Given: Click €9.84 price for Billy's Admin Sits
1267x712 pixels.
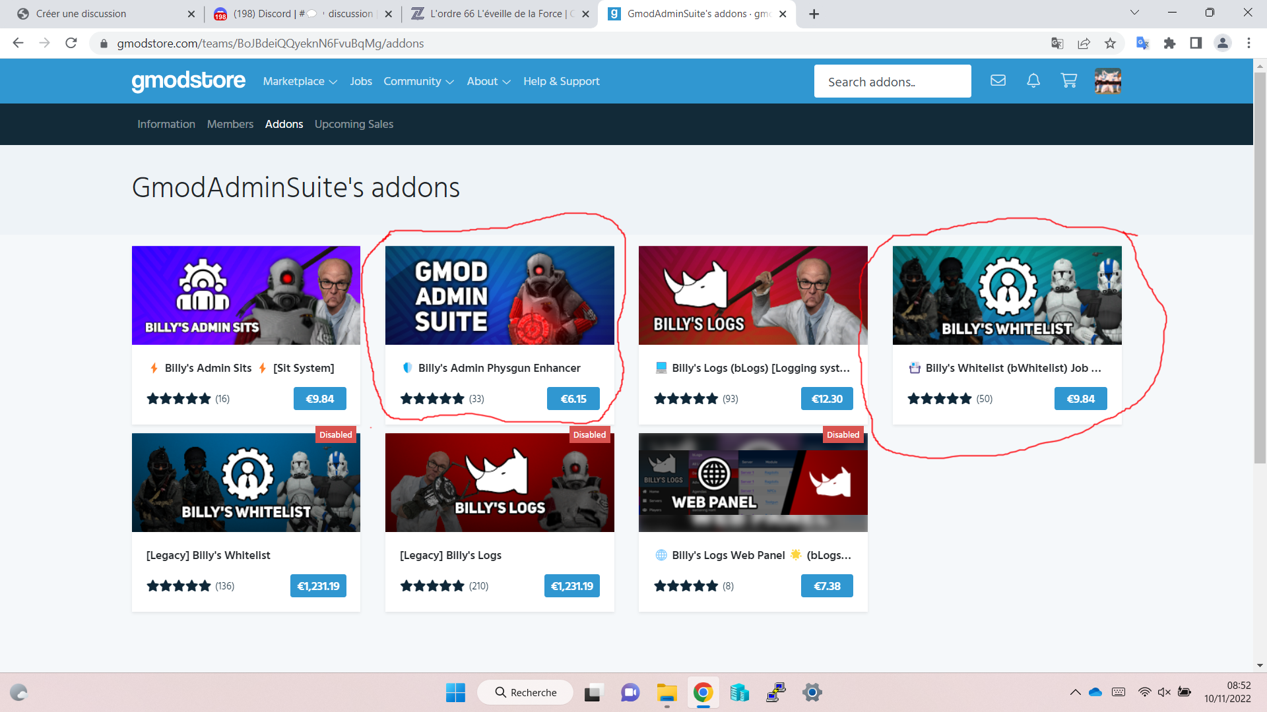Looking at the screenshot, I should [x=319, y=398].
